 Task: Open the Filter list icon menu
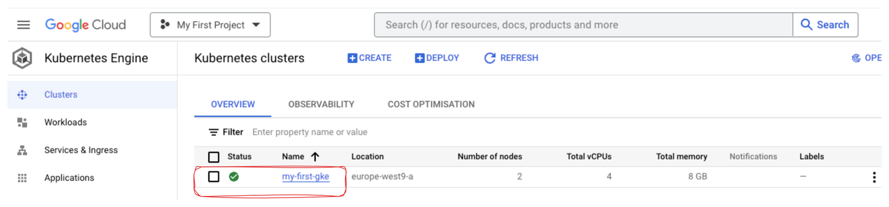213,132
